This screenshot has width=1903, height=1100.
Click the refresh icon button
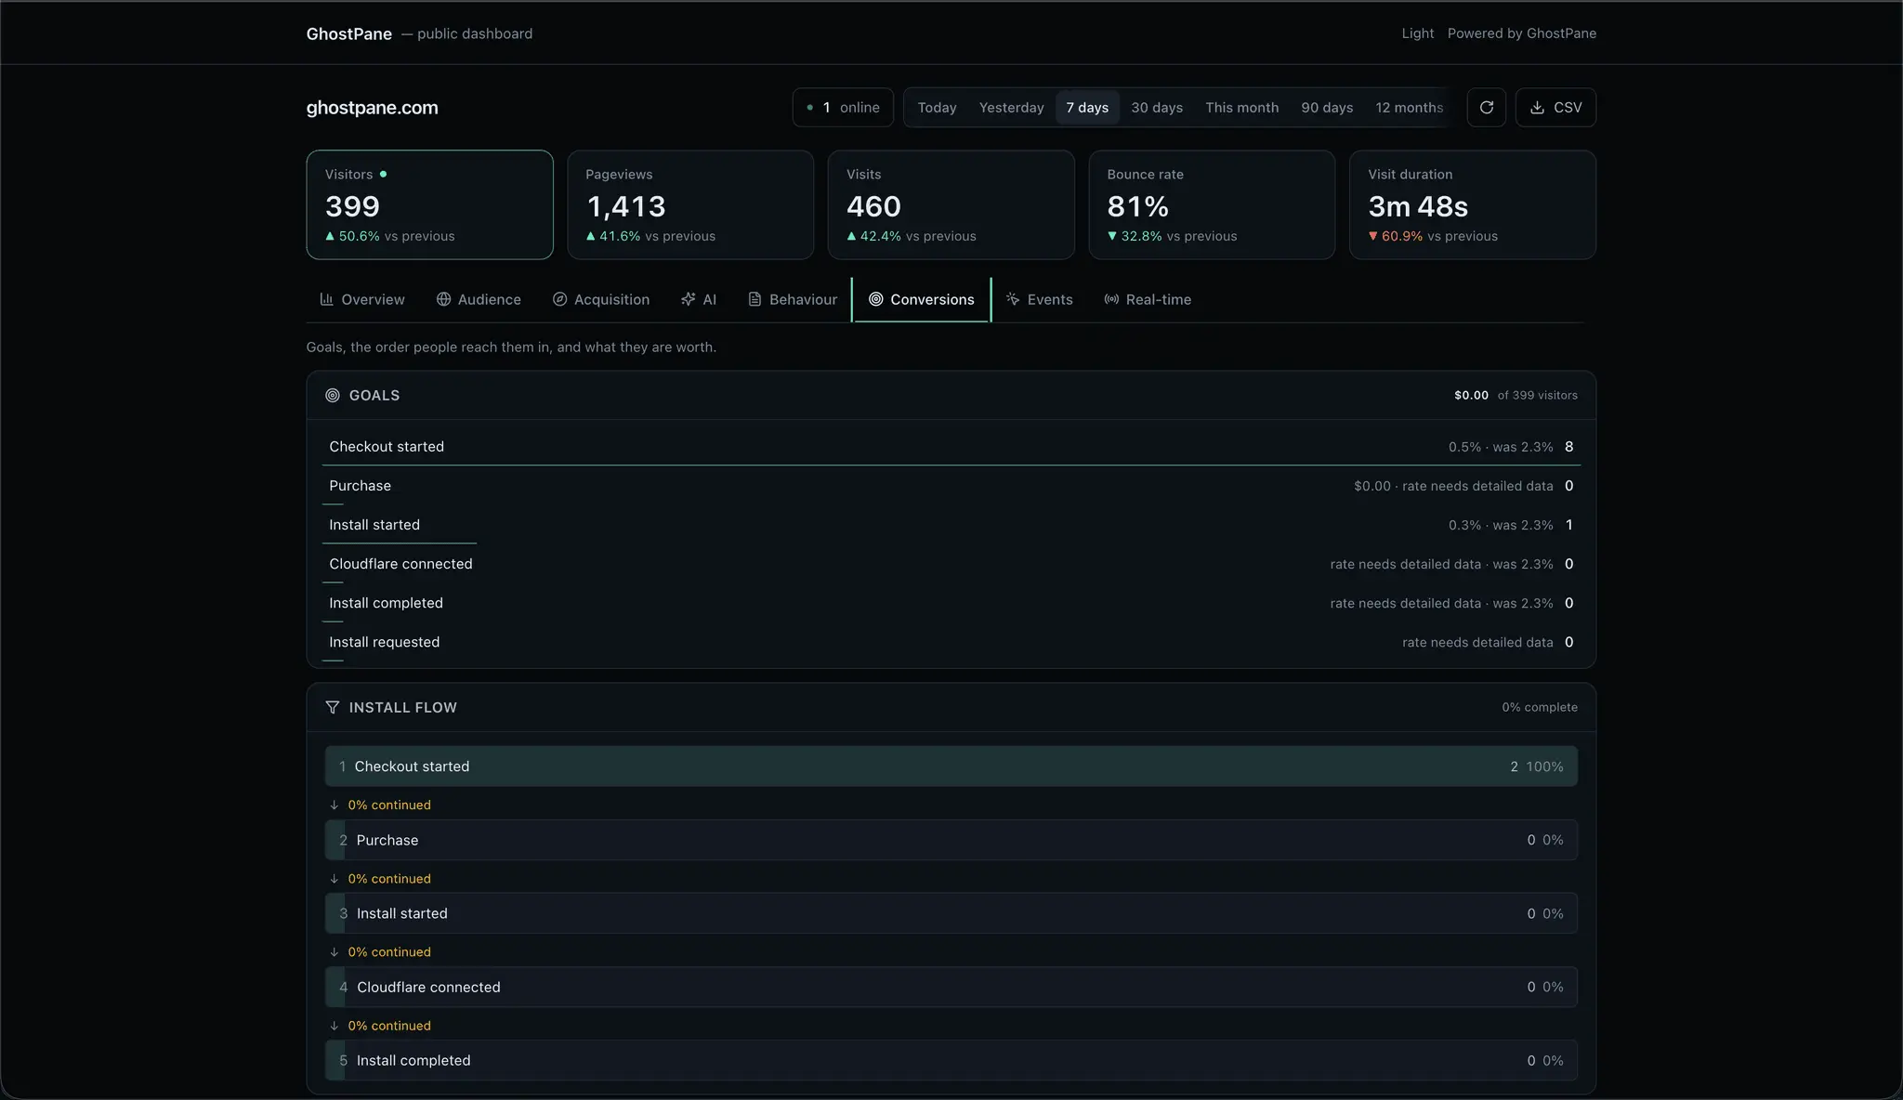coord(1486,108)
